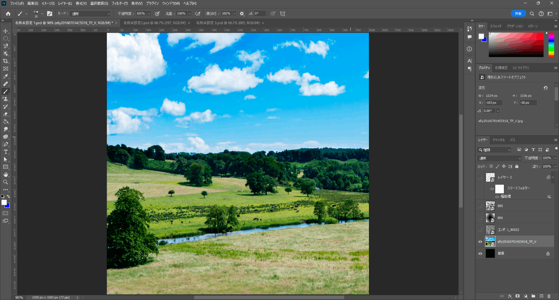The image size is (559, 300).
Task: Hide the スマートフィルター smart filters
Action: [x=492, y=189]
